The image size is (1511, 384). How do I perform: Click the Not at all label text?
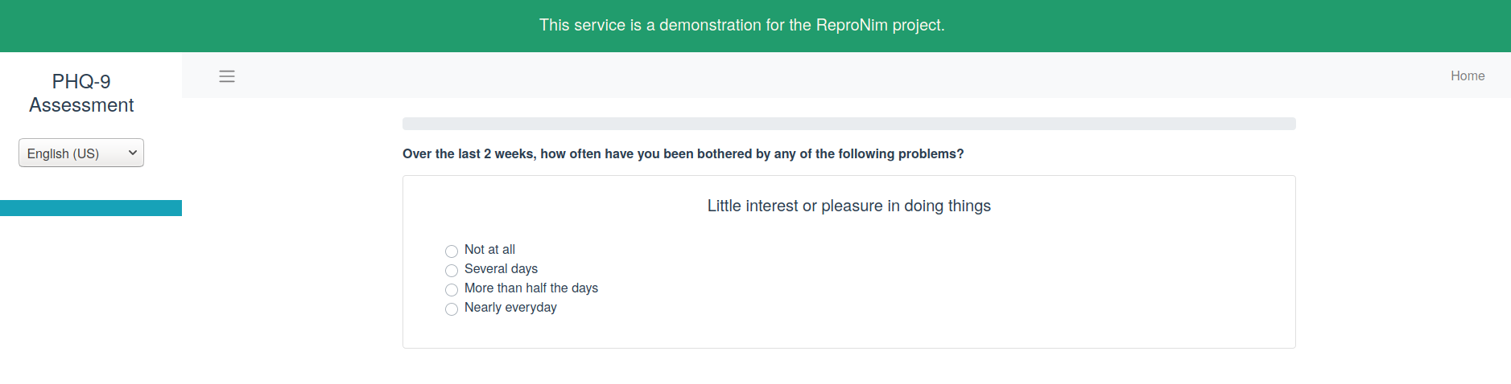(489, 250)
